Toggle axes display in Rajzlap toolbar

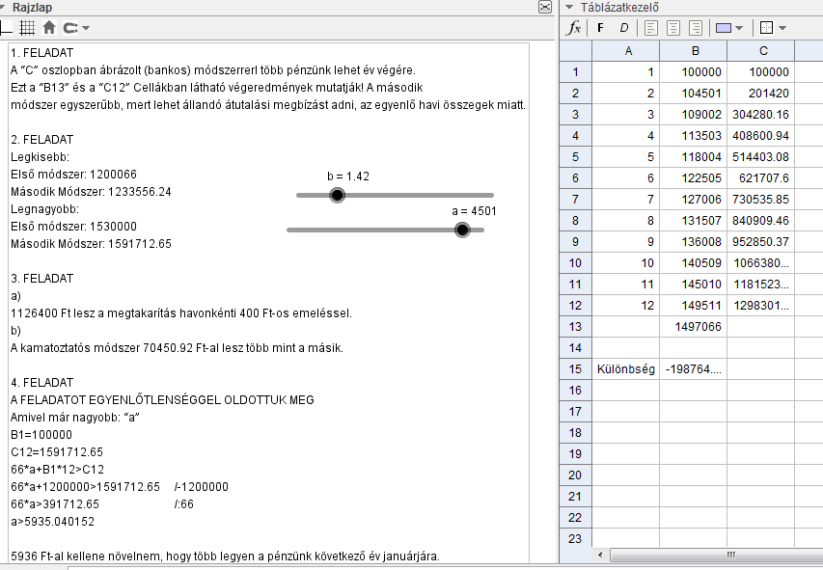tap(5, 28)
